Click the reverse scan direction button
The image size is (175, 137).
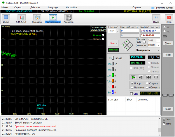pyautogui.click(x=141, y=77)
